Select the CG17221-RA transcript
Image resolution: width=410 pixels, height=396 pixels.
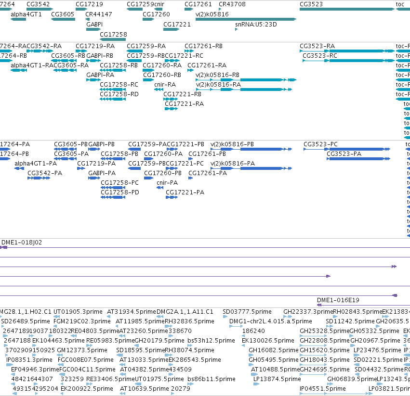(171, 109)
